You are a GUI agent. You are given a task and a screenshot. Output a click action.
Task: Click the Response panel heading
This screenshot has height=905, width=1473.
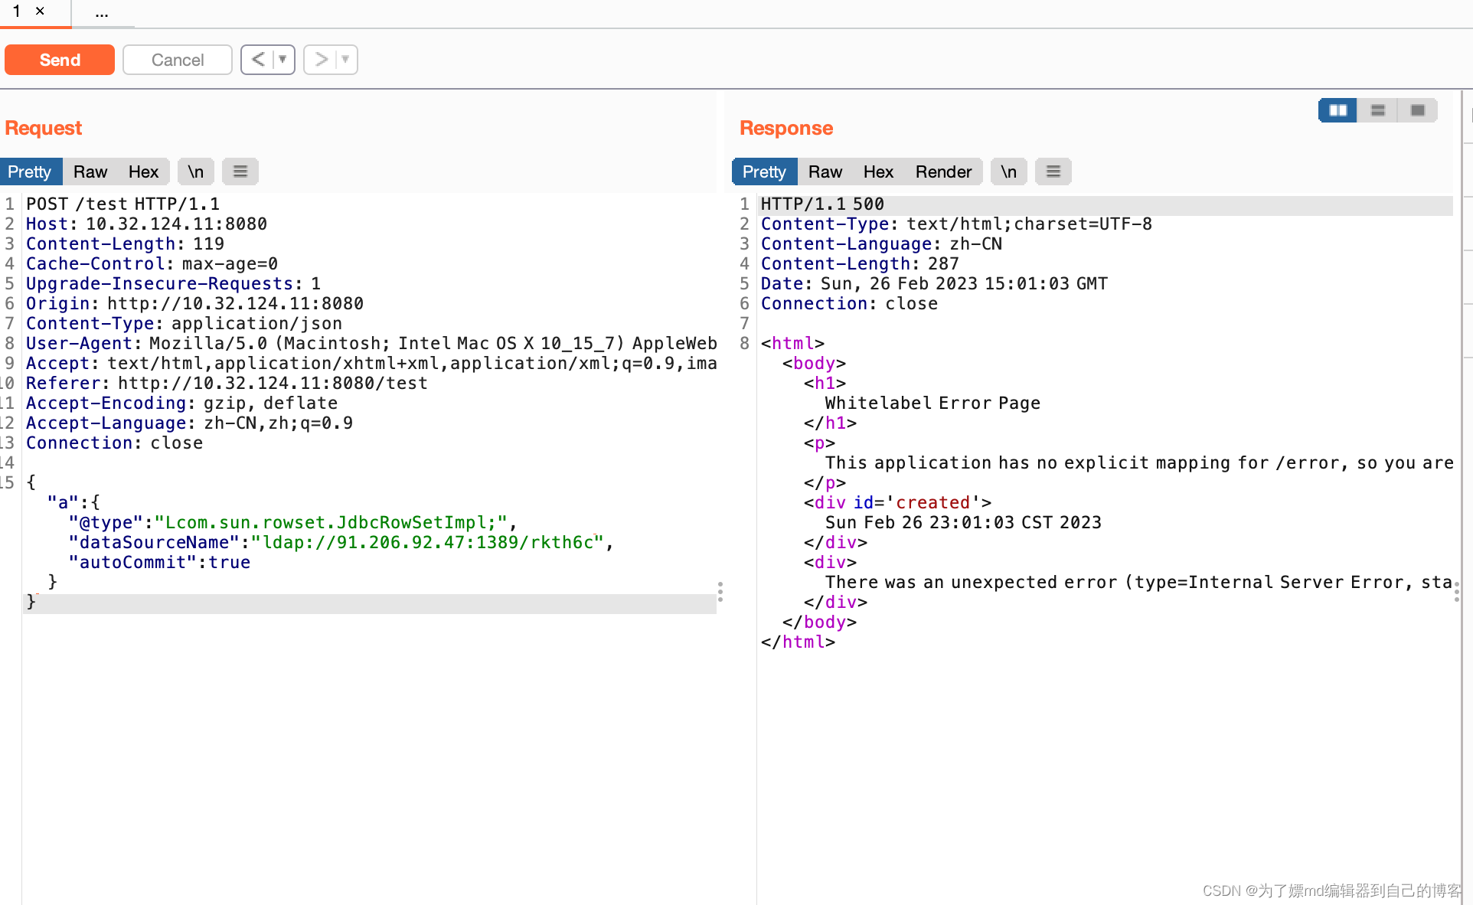pos(786,128)
